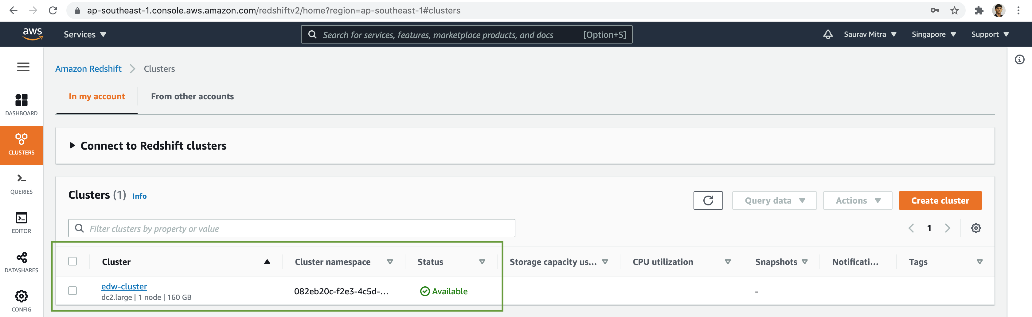Open the Datashares sidebar icon
Screen dimensions: 1032x317
pos(21,262)
